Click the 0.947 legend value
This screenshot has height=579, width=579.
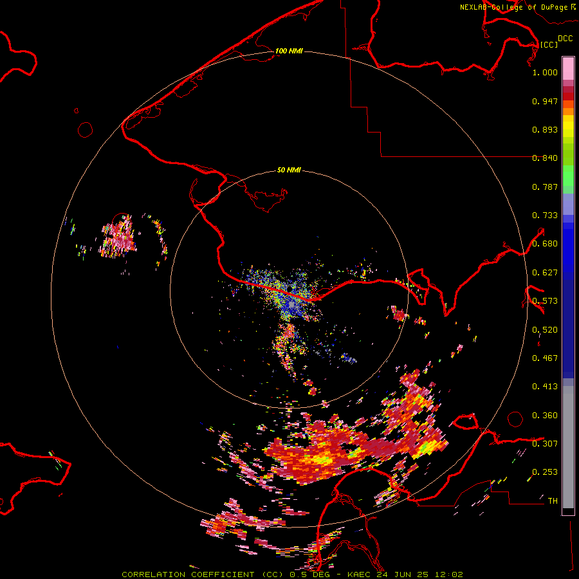545,101
